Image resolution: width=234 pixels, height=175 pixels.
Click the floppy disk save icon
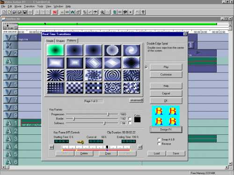pos(25,12)
